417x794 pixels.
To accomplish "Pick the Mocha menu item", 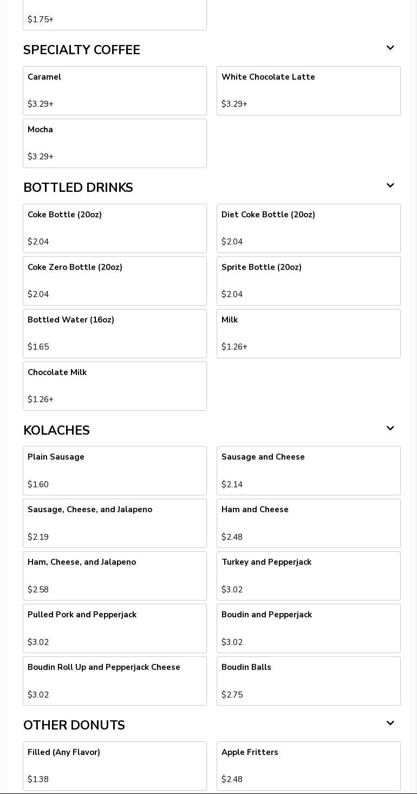I will (x=115, y=143).
